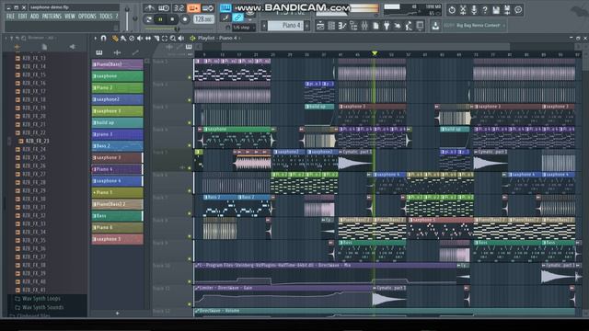589x331 pixels.
Task: Click the Big Bag Remix Contest news banner
Action: 475,26
